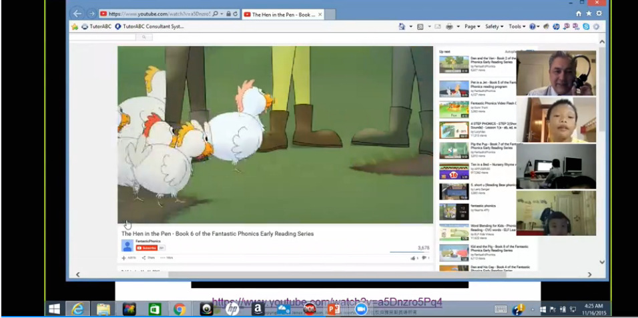Screen dimensions: 638x318
Task: Open PowerPoint from the taskbar
Action: pos(333,309)
